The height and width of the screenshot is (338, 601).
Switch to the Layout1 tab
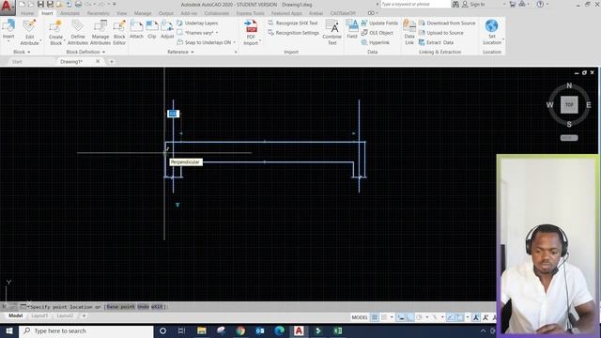tap(39, 315)
